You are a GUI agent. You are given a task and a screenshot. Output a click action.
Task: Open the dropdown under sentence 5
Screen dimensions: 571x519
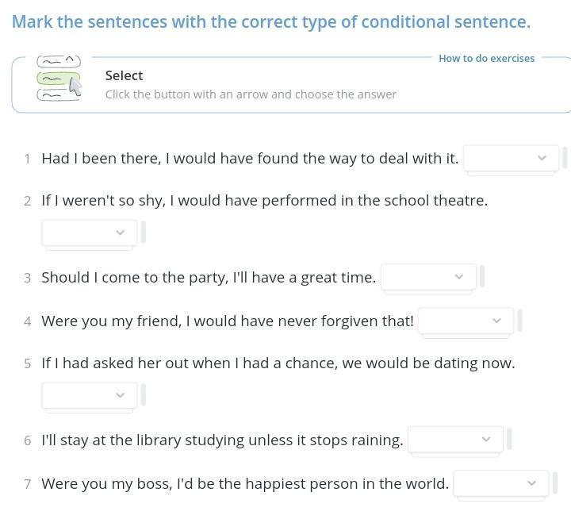pyautogui.click(x=89, y=395)
